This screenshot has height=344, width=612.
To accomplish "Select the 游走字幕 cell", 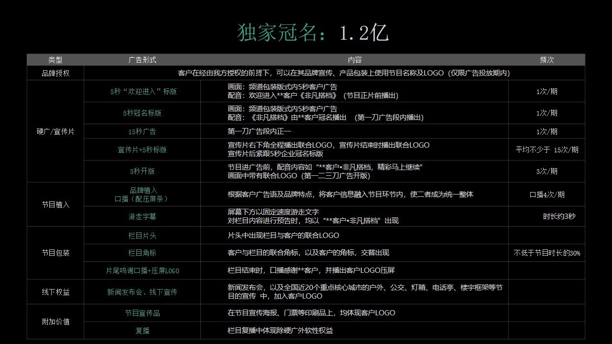I will click(142, 216).
